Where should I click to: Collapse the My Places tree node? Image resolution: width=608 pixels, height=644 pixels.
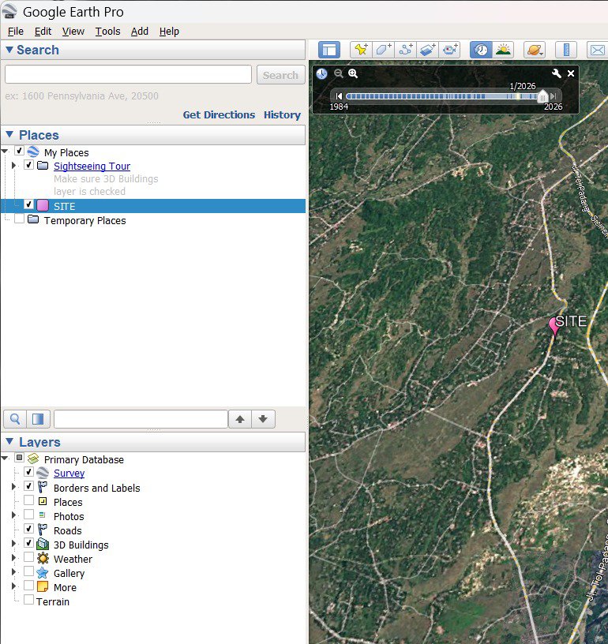5,152
